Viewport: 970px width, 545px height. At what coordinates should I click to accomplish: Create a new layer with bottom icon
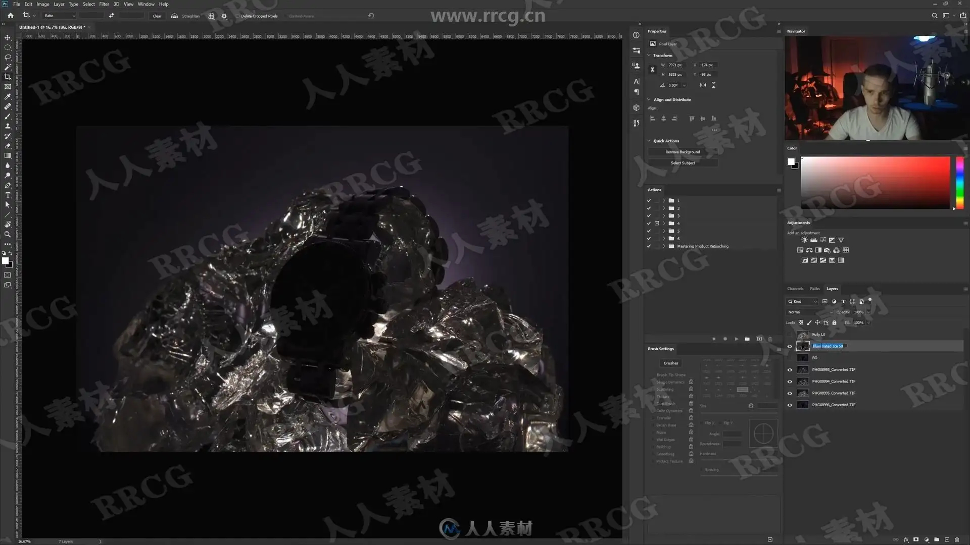coord(947,539)
